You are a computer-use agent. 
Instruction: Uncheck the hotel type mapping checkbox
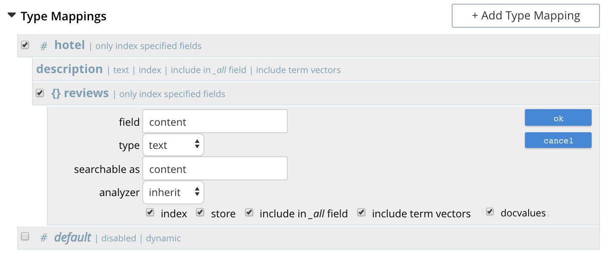coord(25,45)
